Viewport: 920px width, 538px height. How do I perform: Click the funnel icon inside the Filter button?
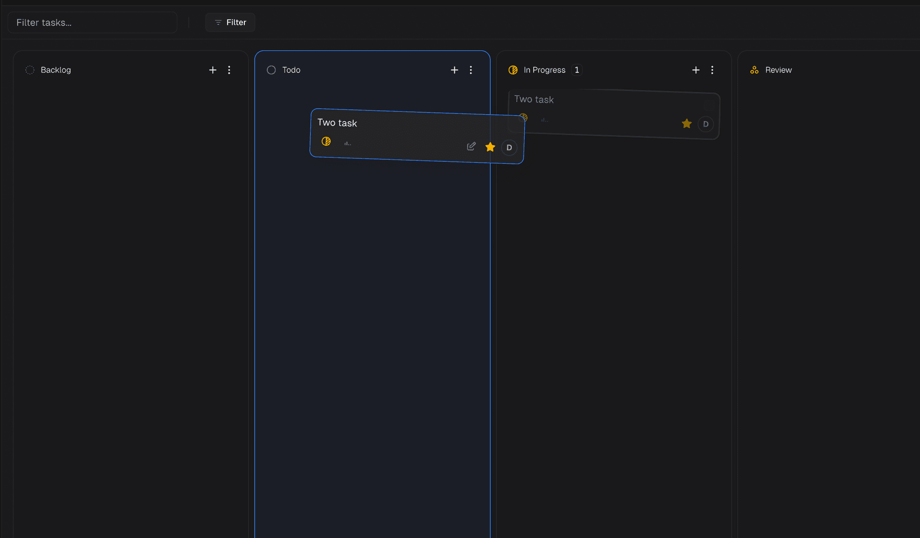(x=218, y=22)
